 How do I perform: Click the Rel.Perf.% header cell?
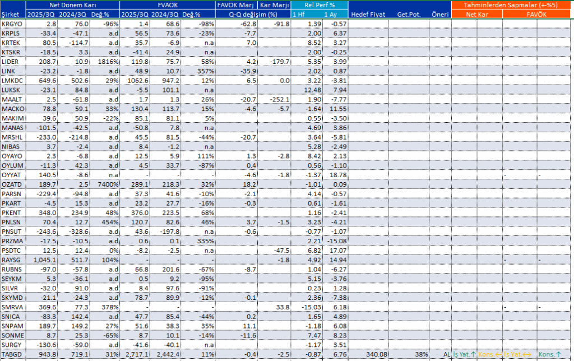pyautogui.click(x=319, y=5)
